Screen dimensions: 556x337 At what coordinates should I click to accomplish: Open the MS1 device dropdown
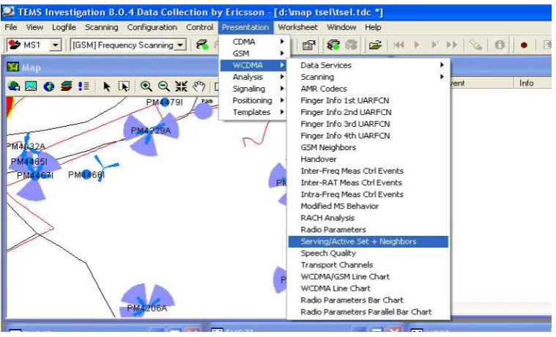56,45
